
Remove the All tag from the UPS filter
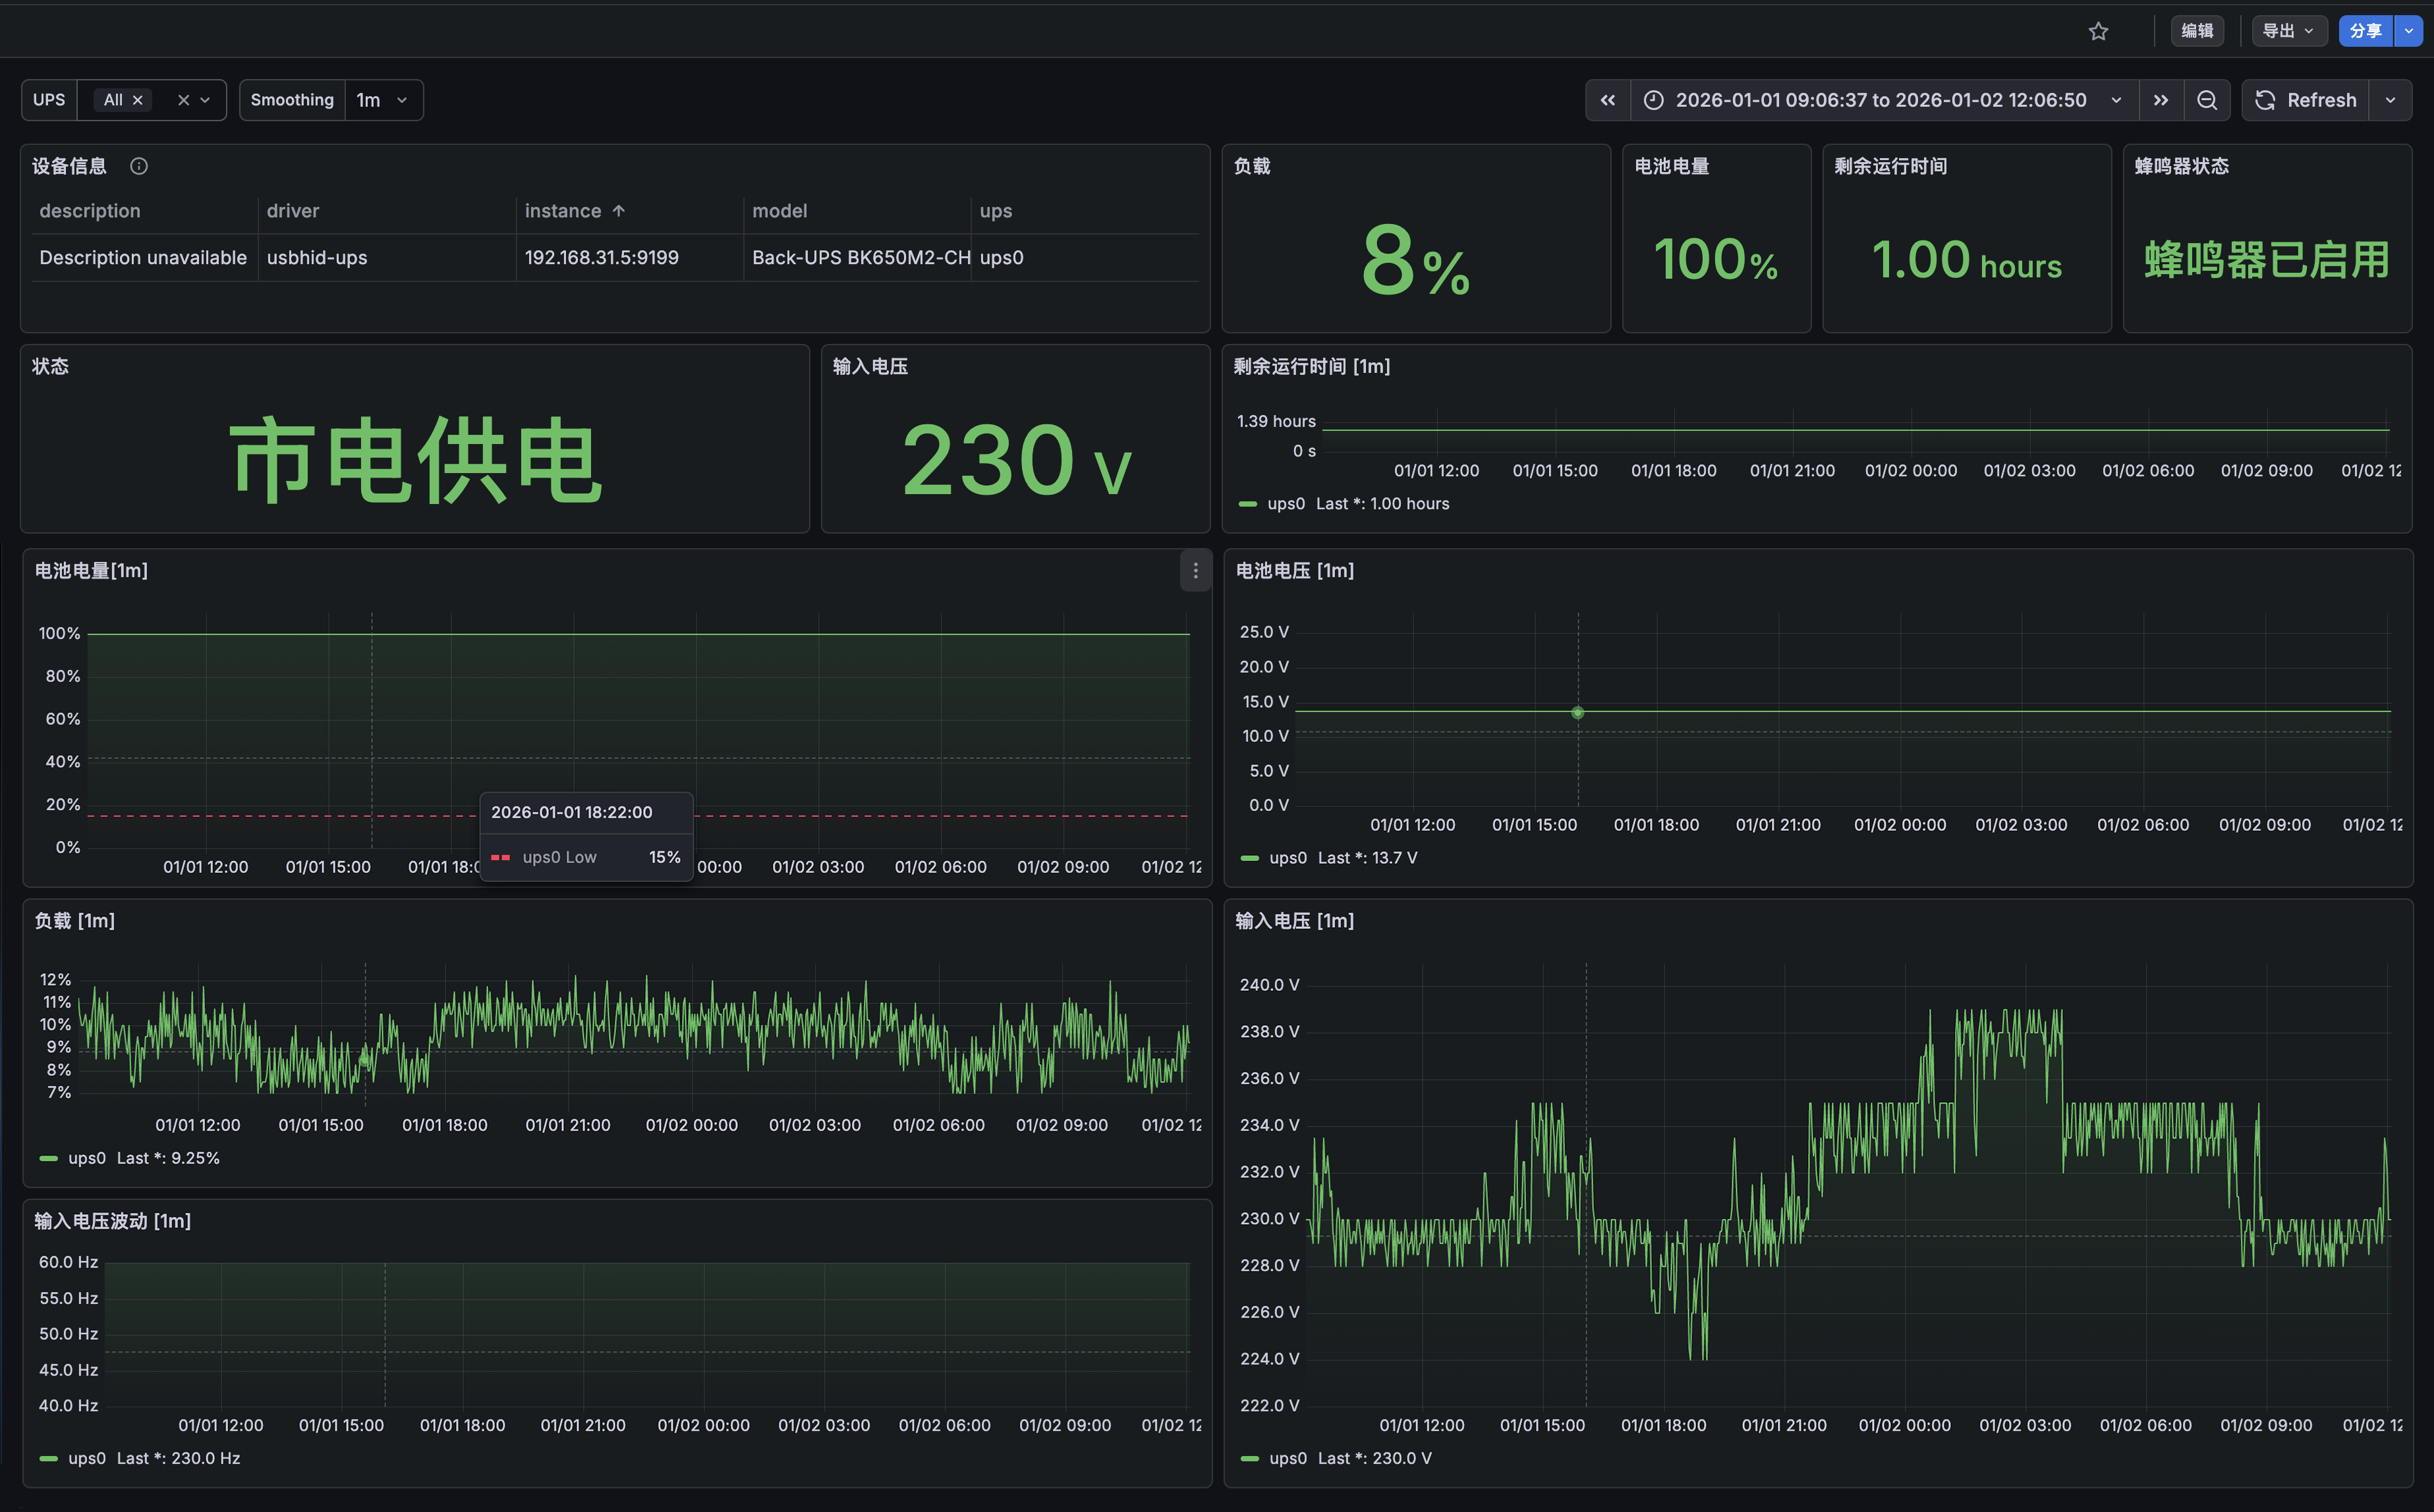click(138, 100)
